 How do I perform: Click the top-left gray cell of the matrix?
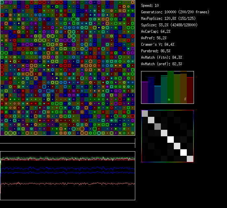click(x=145, y=113)
